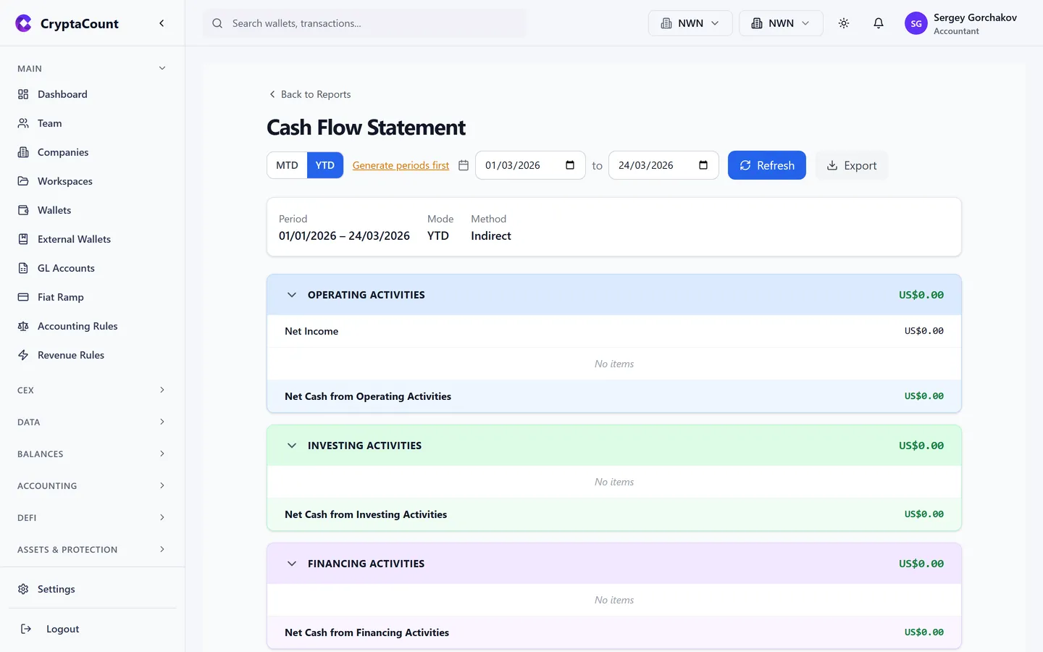Image resolution: width=1043 pixels, height=652 pixels.
Task: Open date picker in the 24/03/2026 field
Action: click(x=703, y=165)
